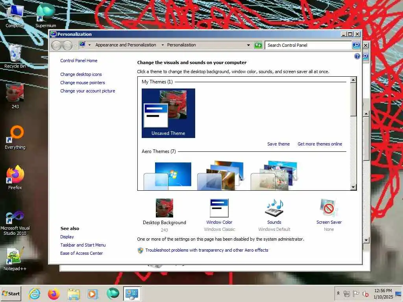This screenshot has height=302, width=403.
Task: Expand the arrow after Appearance and Personalization
Action: (x=163, y=45)
